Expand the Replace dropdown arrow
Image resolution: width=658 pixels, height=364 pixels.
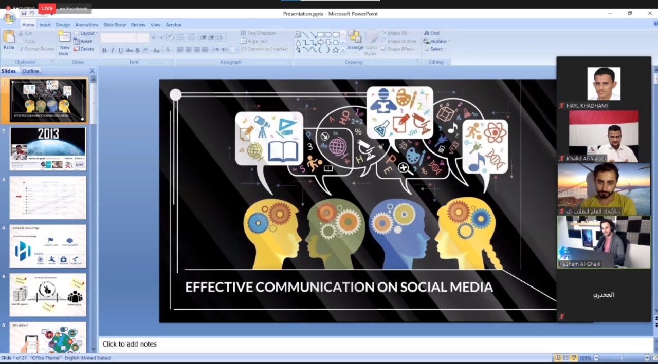448,42
